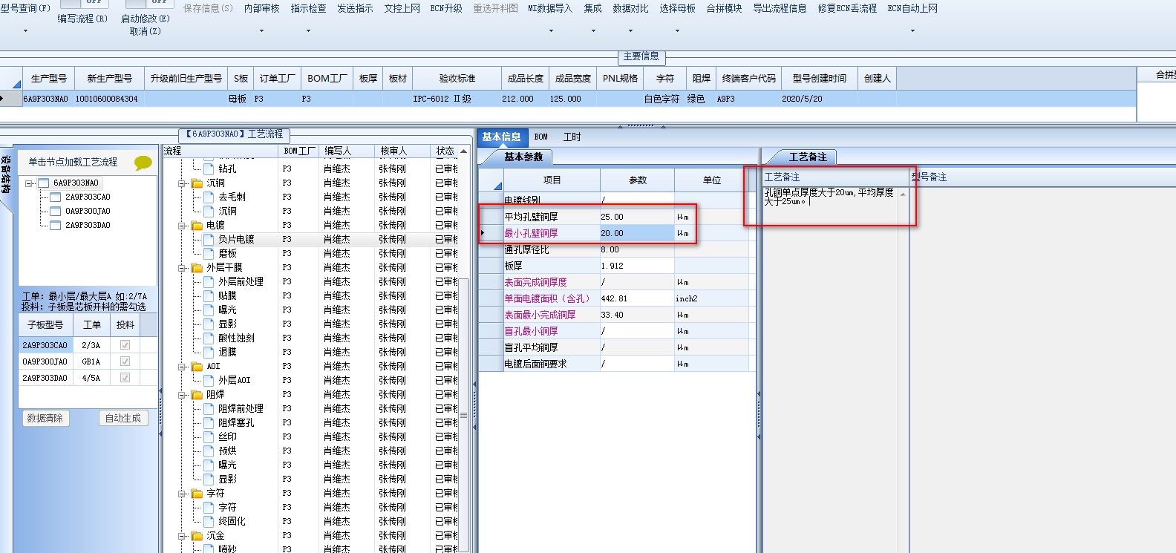1176x553 pixels.
Task: Click 发送指示 in the toolbar
Action: coord(355,9)
